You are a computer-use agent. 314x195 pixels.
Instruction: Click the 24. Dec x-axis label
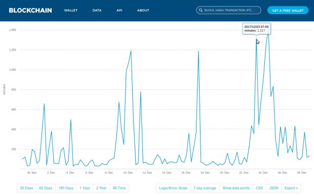pyautogui.click(x=263, y=173)
